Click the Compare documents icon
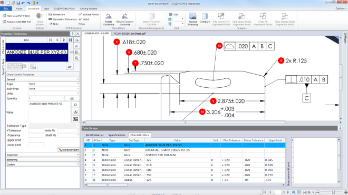348x195 pixels. 205,16
